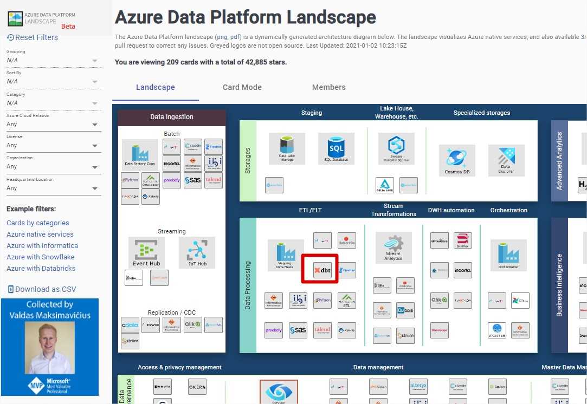This screenshot has height=404, width=587.
Task: Click the Delta Lake logo card
Action: (x=384, y=185)
